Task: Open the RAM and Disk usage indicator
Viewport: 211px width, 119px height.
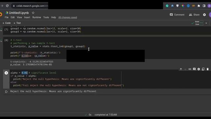Action: [199, 23]
